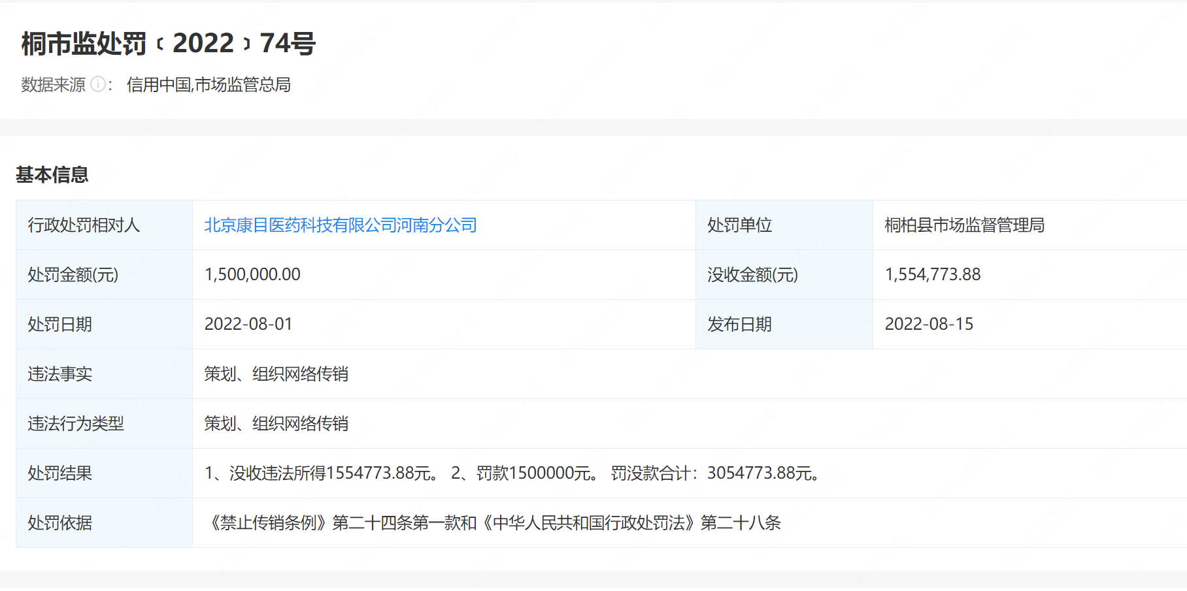Select the publish date 2022-08-15
Screen dimensions: 1187x591
[929, 325]
